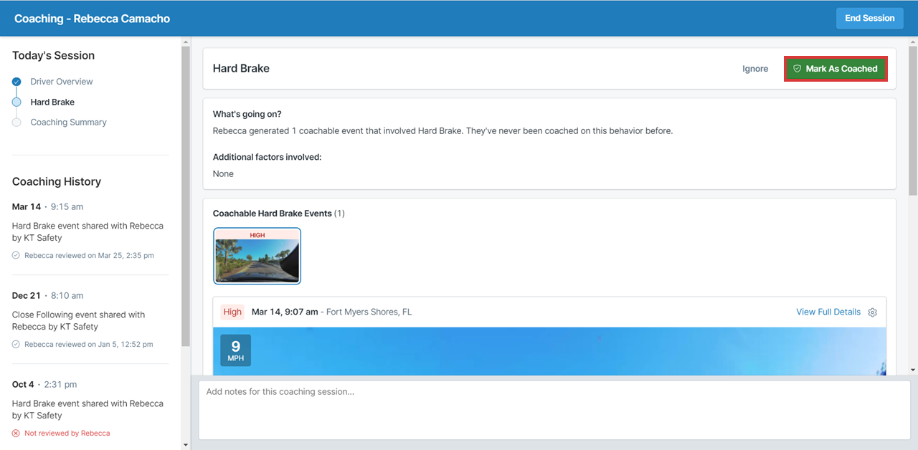Screen dimensions: 918x450
Task: Mark the Hard Brake as coached
Action: point(836,69)
